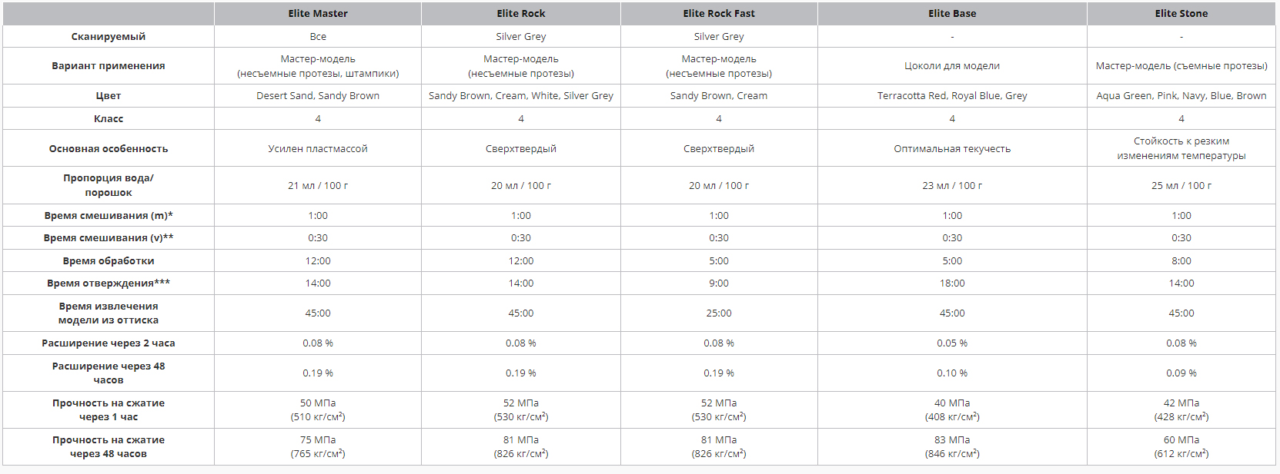
Task: Select the Цоколи для модели cell
Action: (952, 66)
